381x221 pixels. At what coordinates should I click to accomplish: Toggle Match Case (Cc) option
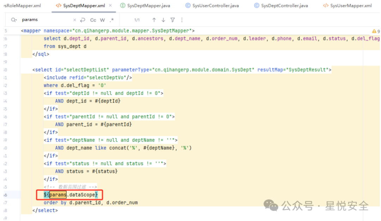93,20
